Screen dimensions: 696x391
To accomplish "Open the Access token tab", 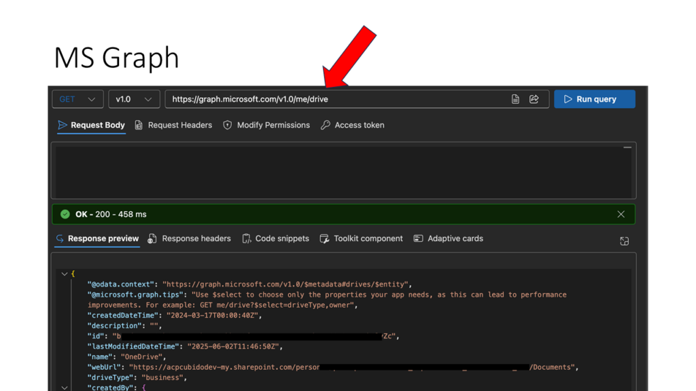I will pos(353,125).
